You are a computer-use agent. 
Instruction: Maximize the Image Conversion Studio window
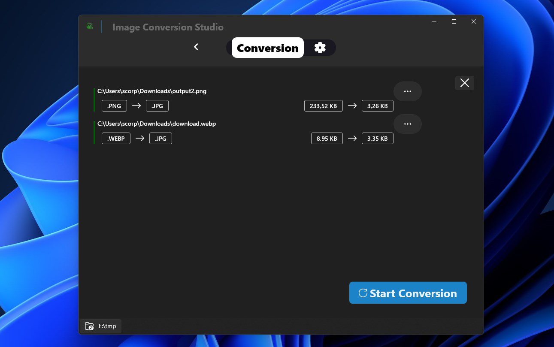click(x=454, y=21)
